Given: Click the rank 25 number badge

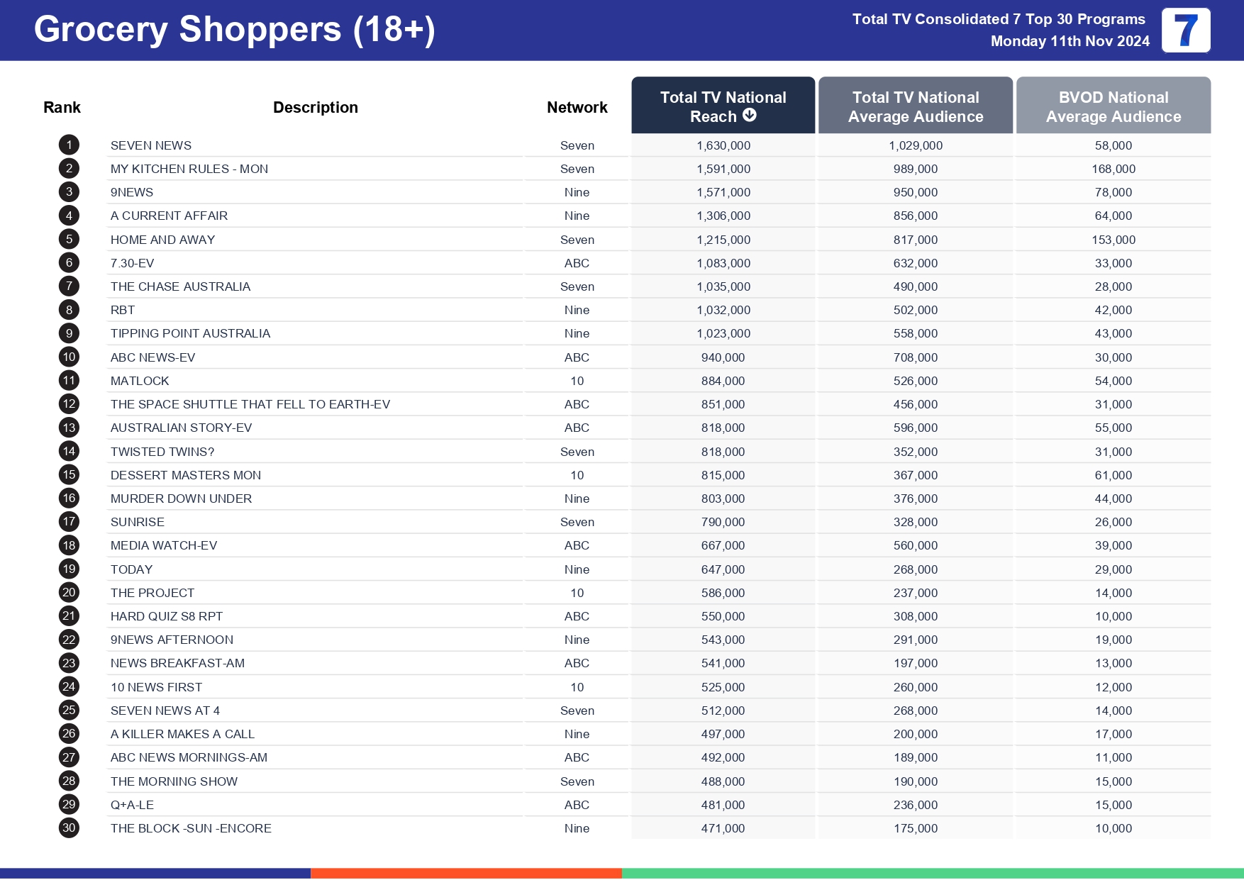Looking at the screenshot, I should click(x=69, y=711).
